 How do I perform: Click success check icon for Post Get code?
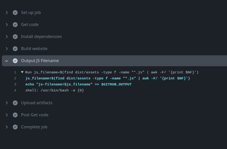[15, 115]
